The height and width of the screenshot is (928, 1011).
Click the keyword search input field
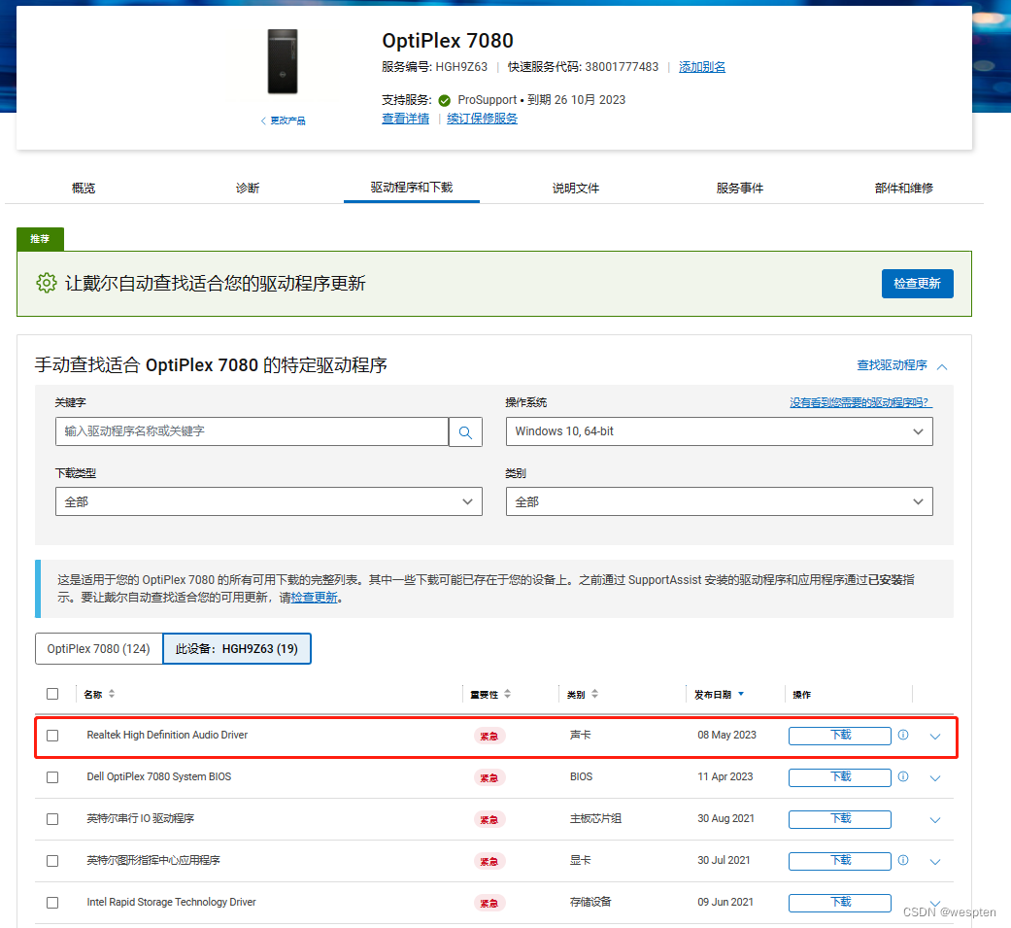point(253,431)
